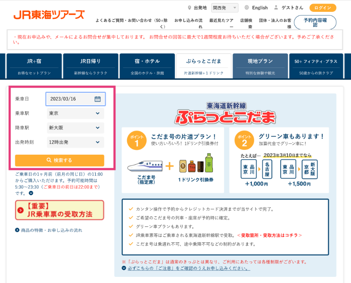Expand the ご注意 note chevron icon

124,268
